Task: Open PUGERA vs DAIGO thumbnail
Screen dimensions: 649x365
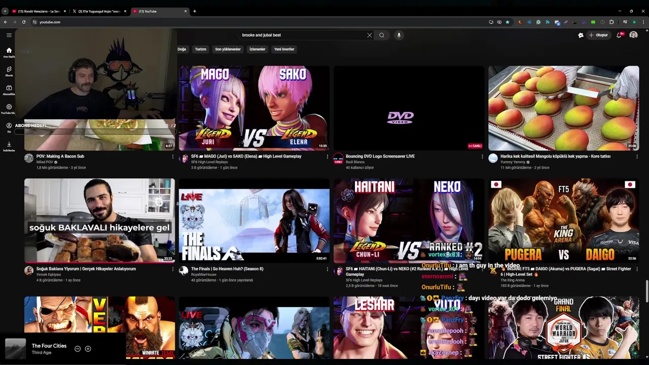Action: tap(563, 221)
